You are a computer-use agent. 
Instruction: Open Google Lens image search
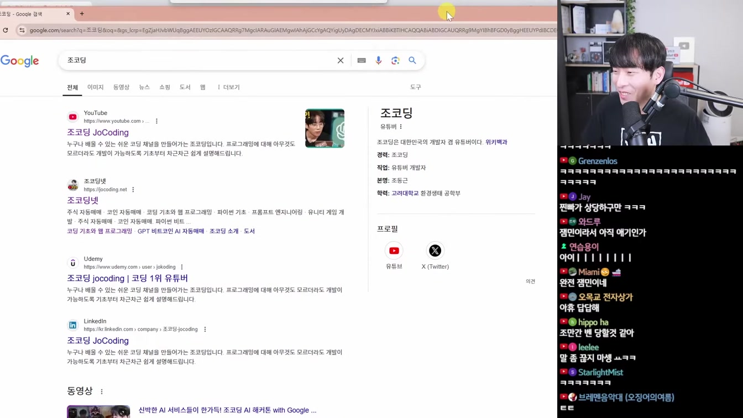(x=395, y=60)
